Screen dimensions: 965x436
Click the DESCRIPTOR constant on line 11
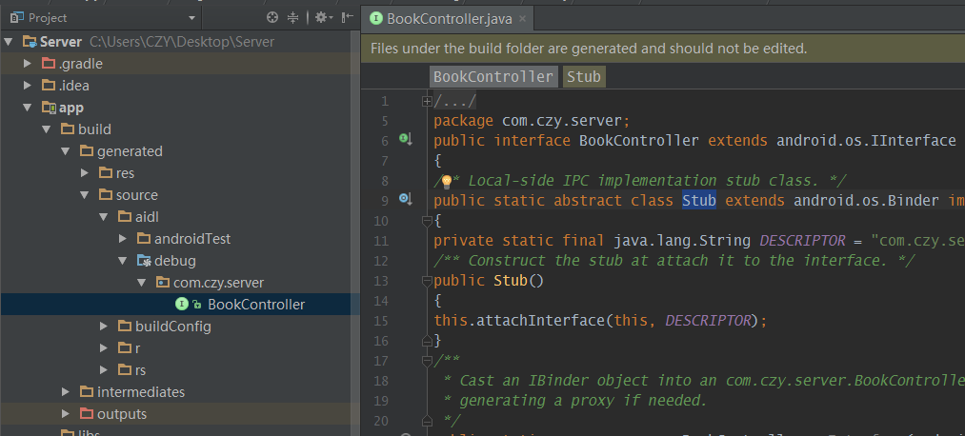pyautogui.click(x=802, y=241)
